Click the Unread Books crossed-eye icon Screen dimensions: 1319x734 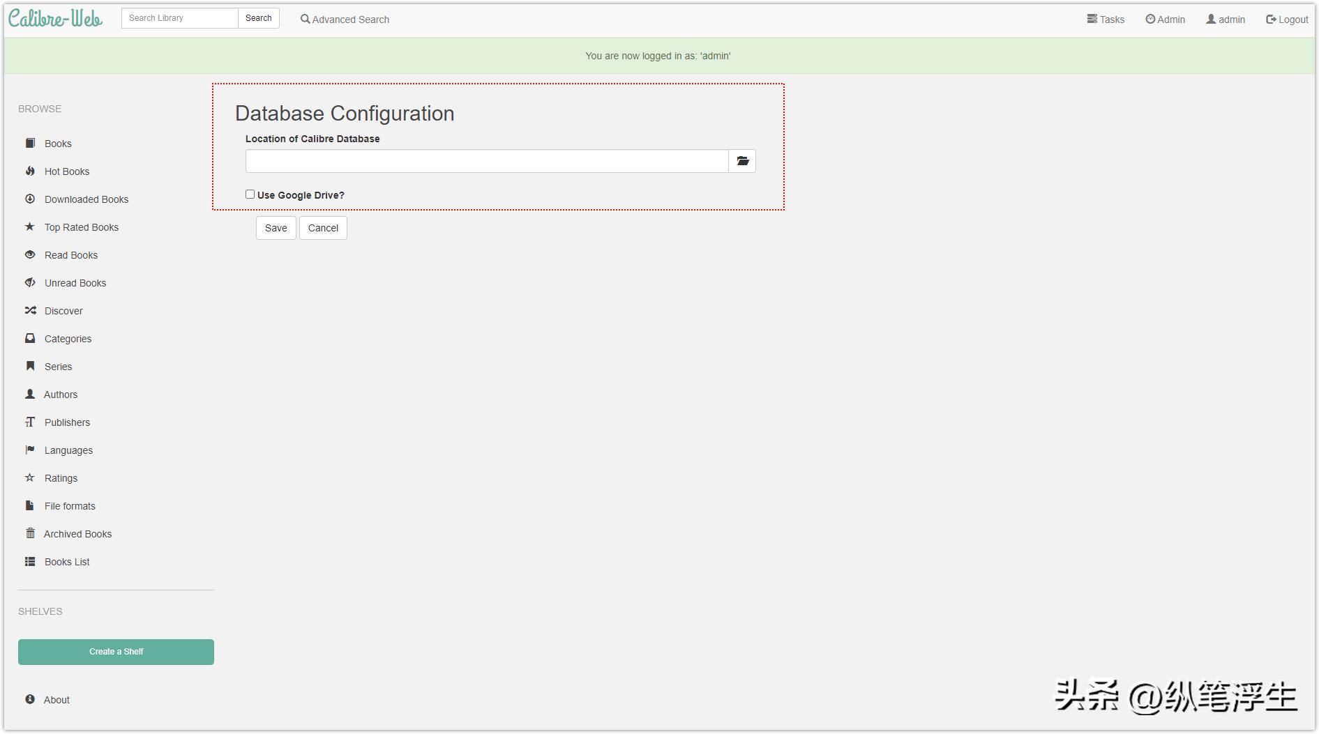30,282
